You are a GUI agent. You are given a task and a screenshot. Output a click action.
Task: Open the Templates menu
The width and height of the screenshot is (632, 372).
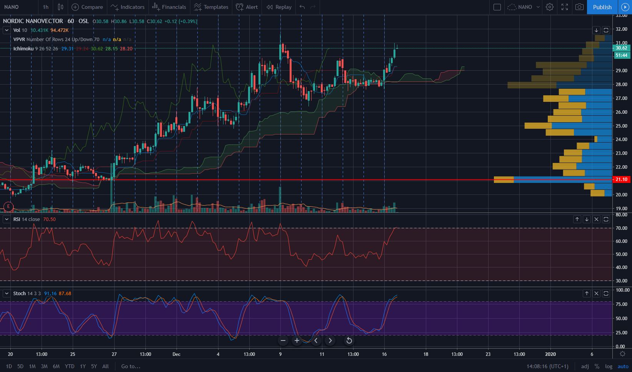(211, 7)
